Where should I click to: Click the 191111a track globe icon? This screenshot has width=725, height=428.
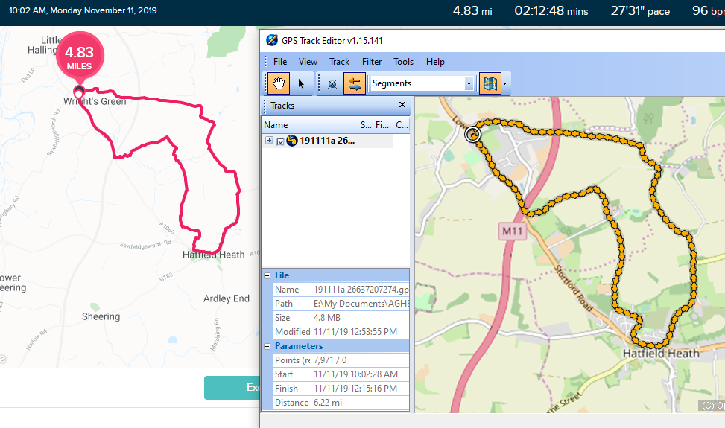click(292, 141)
